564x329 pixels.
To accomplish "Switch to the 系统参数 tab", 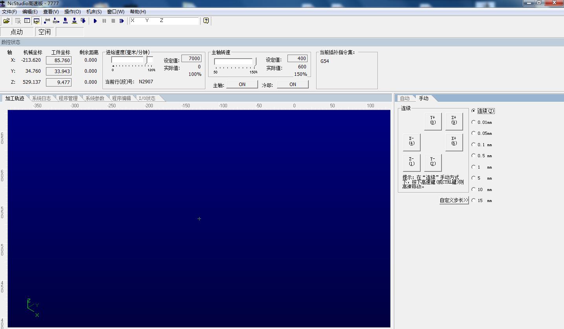I will click(x=95, y=98).
